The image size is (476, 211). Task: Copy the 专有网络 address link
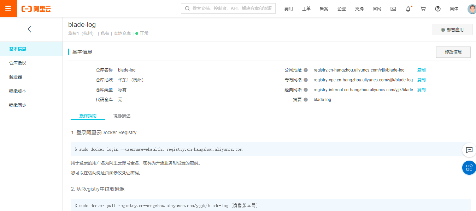click(421, 80)
